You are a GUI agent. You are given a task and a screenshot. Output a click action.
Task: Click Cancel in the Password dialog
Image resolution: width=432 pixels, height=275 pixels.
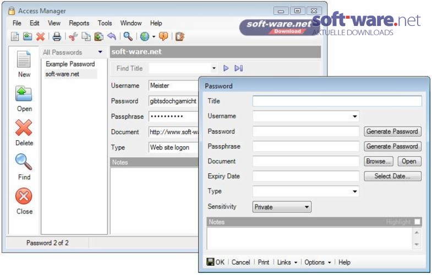pyautogui.click(x=240, y=262)
